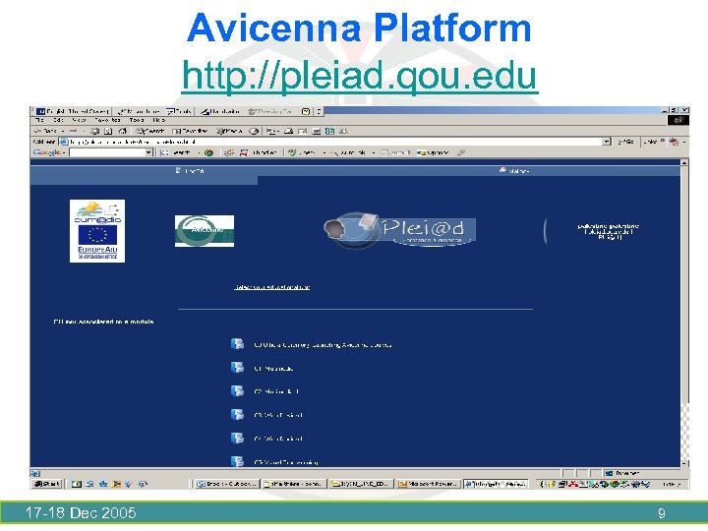Open the C2 course icon
Viewport: 708px width, 531px height.
[x=238, y=391]
